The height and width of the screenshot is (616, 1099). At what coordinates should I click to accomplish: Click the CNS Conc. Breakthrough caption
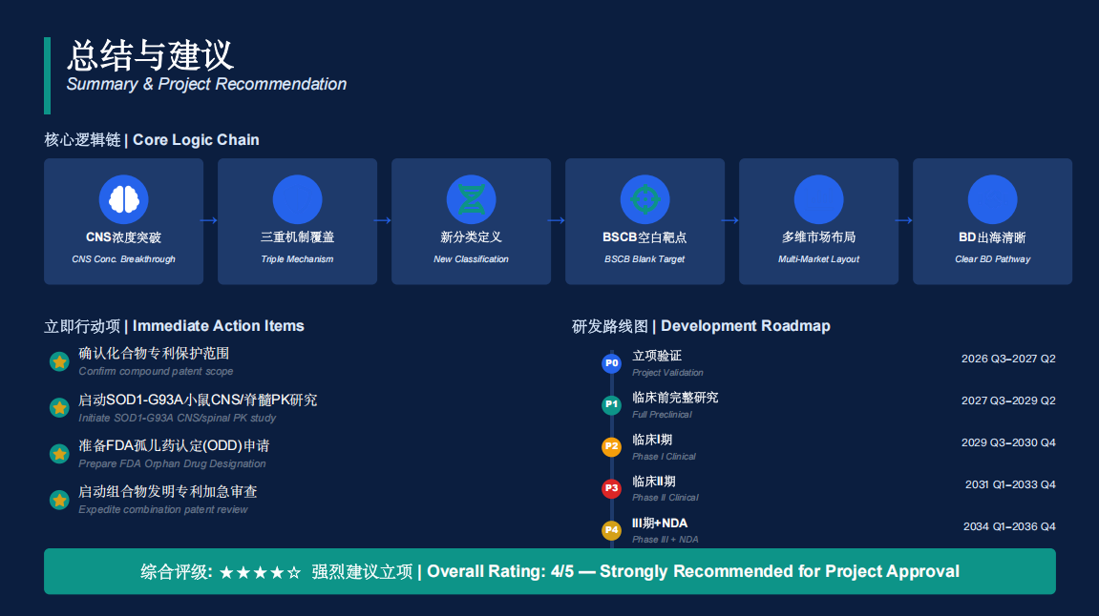[x=123, y=259]
